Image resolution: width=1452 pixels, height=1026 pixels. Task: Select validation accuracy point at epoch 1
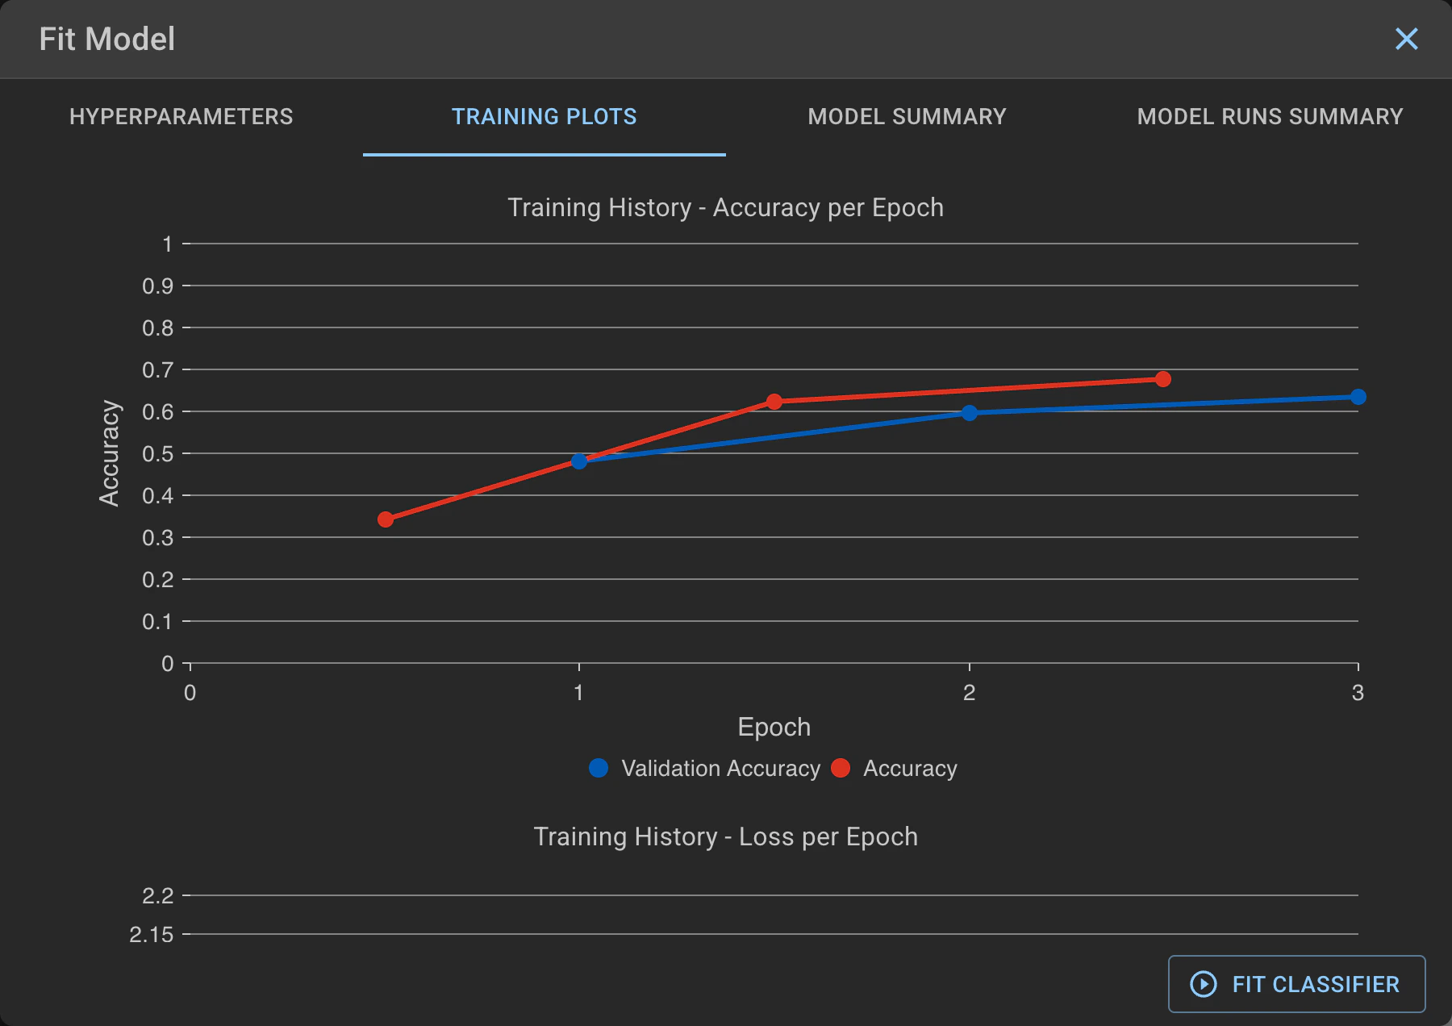pos(579,461)
